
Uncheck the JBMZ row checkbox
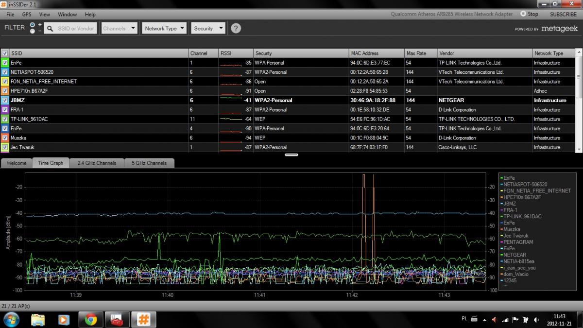pyautogui.click(x=5, y=100)
